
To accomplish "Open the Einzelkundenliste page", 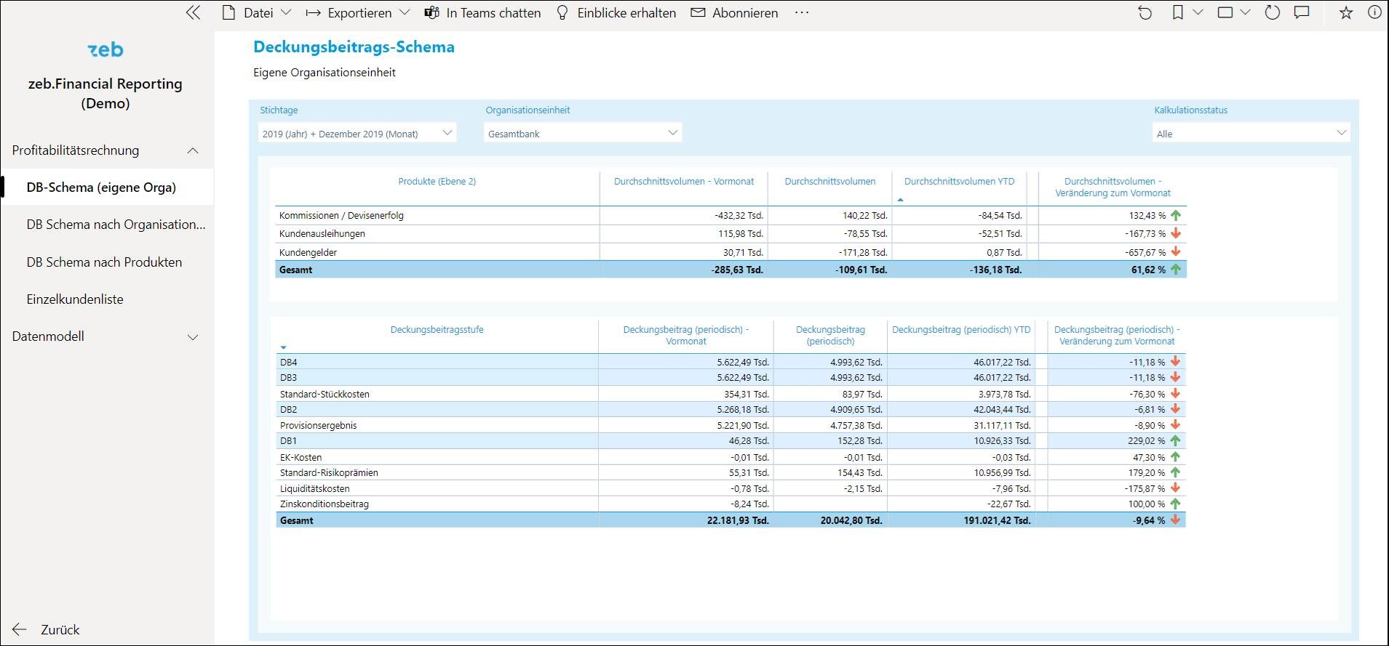I will coord(75,299).
